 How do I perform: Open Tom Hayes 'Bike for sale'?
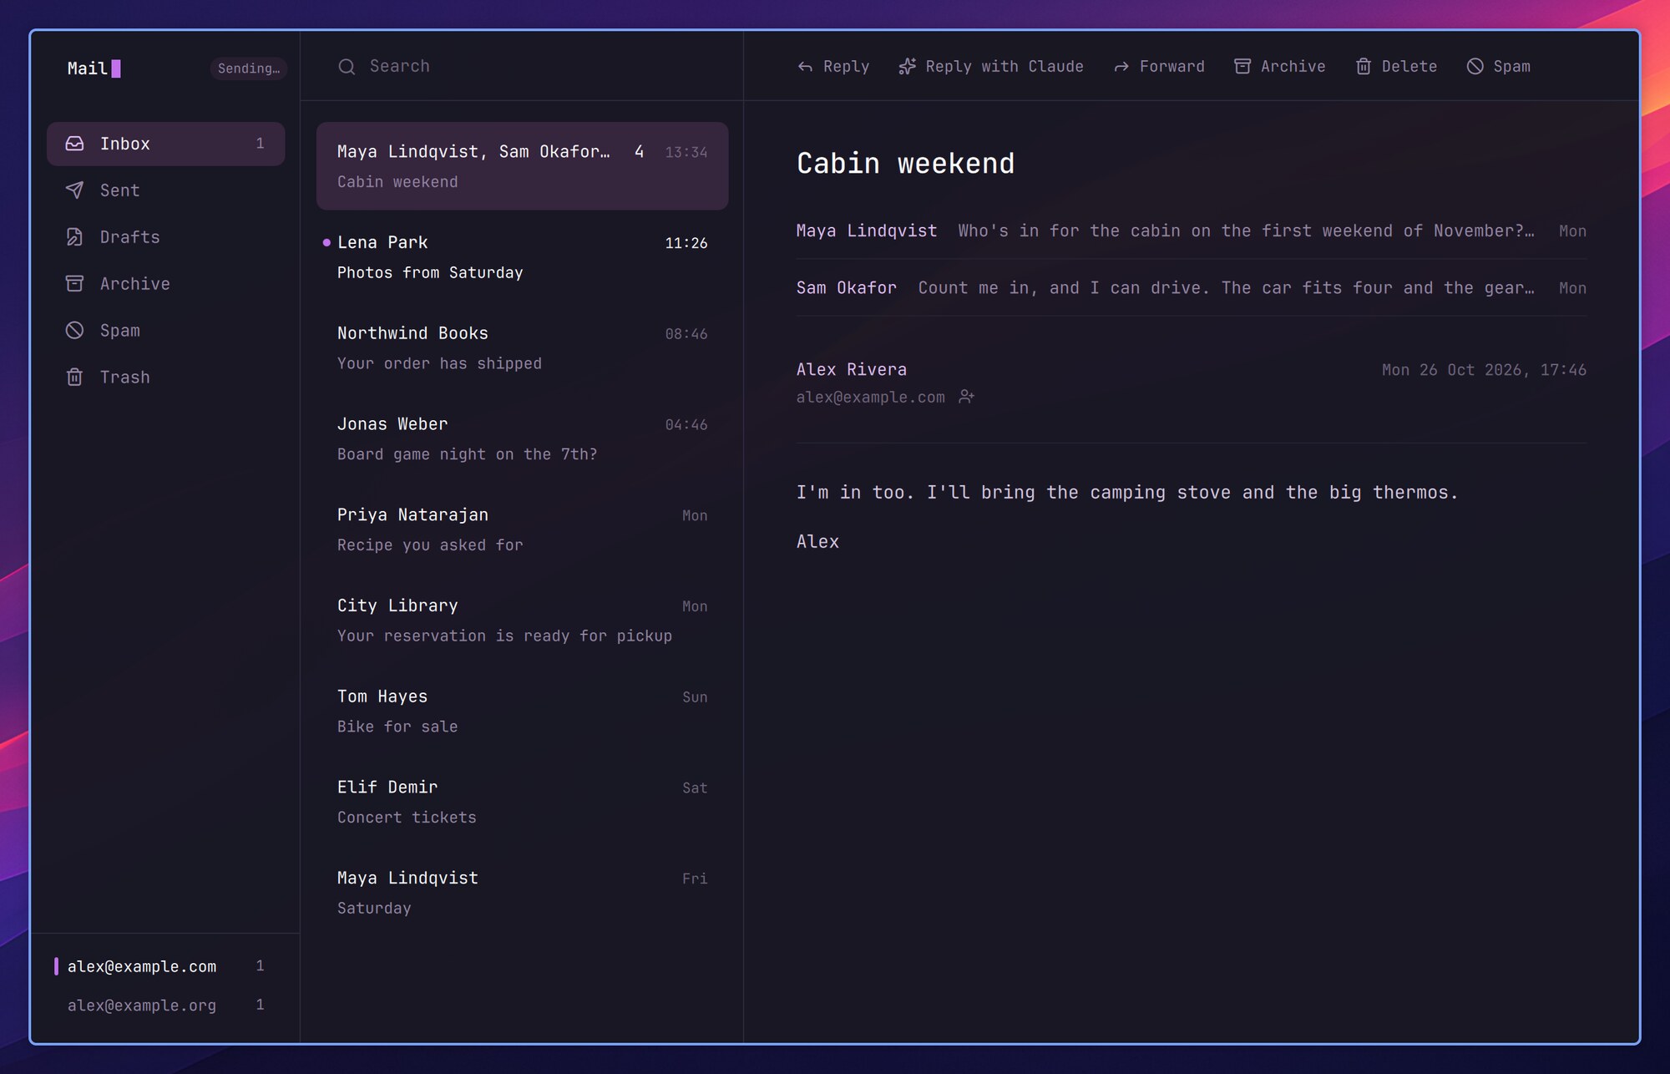pyautogui.click(x=522, y=712)
